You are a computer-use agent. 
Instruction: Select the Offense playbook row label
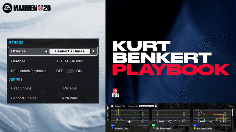click(x=18, y=51)
